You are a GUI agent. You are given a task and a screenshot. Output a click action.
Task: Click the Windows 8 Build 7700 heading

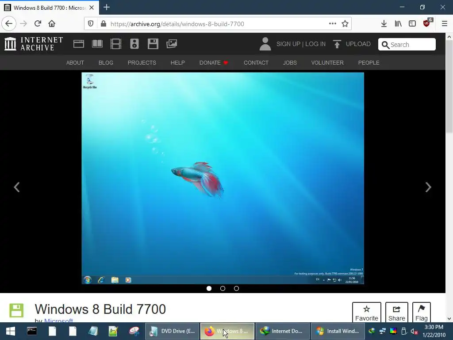pos(100,309)
